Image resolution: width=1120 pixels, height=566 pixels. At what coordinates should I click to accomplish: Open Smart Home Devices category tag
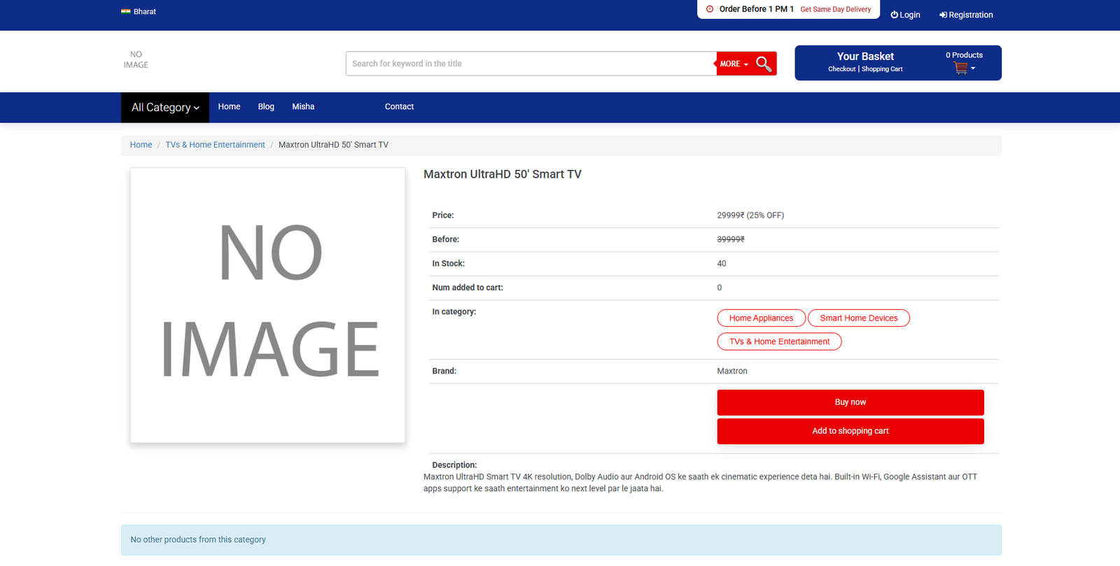[x=859, y=318]
